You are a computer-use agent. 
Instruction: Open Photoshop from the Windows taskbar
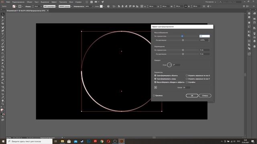[89, 141]
